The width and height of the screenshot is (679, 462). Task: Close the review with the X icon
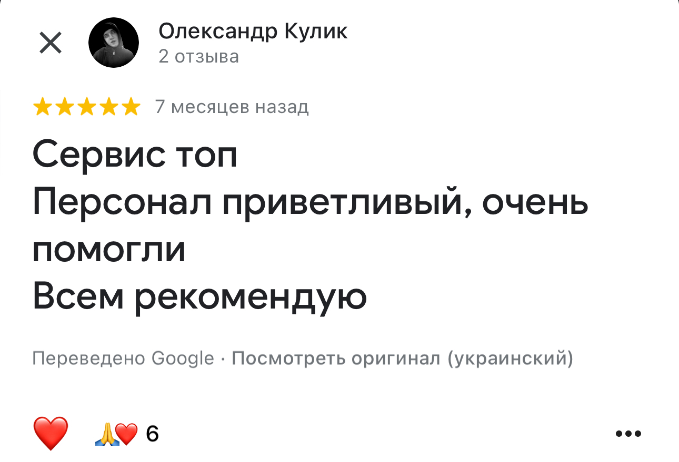51,43
